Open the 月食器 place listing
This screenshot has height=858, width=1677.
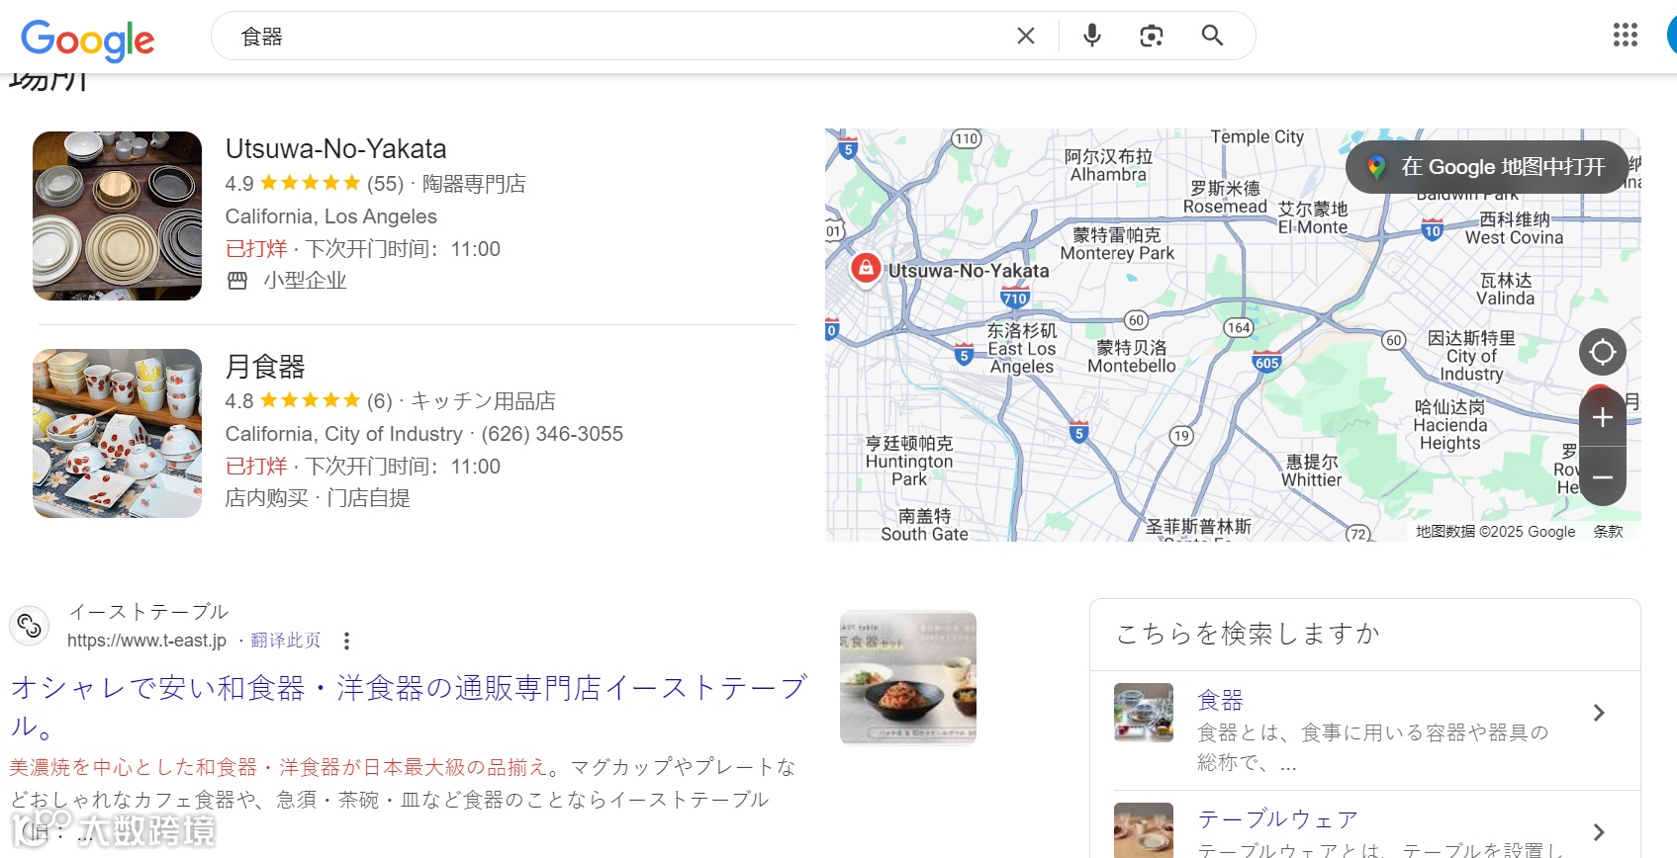tap(265, 367)
